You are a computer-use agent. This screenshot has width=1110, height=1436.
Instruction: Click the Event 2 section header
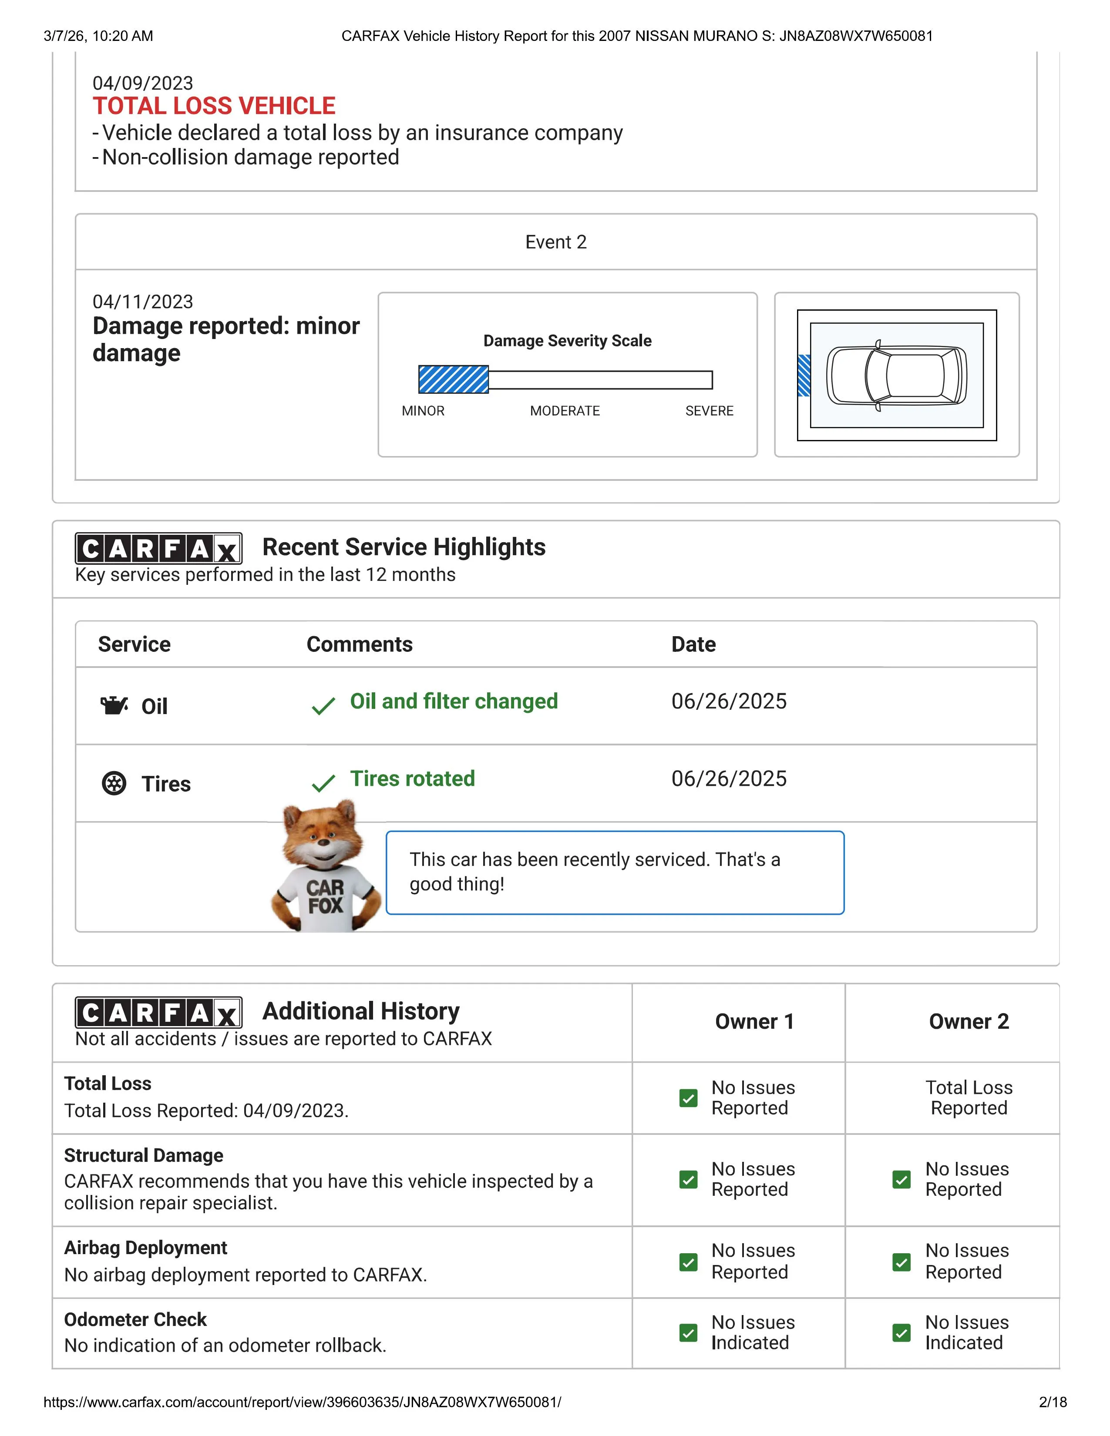point(556,242)
